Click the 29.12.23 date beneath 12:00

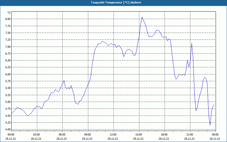[x=113, y=139]
